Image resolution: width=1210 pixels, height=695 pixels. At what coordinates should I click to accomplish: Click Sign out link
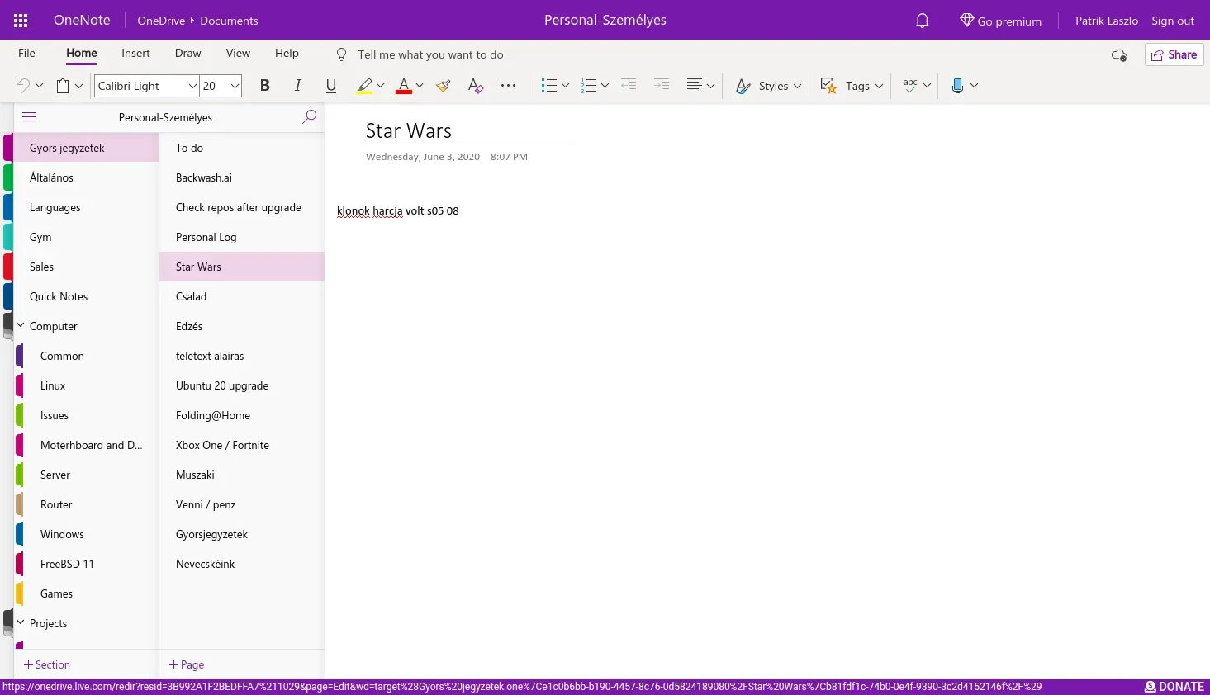[1173, 21]
